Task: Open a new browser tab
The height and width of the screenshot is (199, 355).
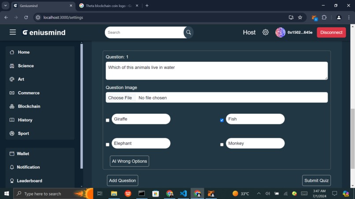Action: tap(147, 6)
